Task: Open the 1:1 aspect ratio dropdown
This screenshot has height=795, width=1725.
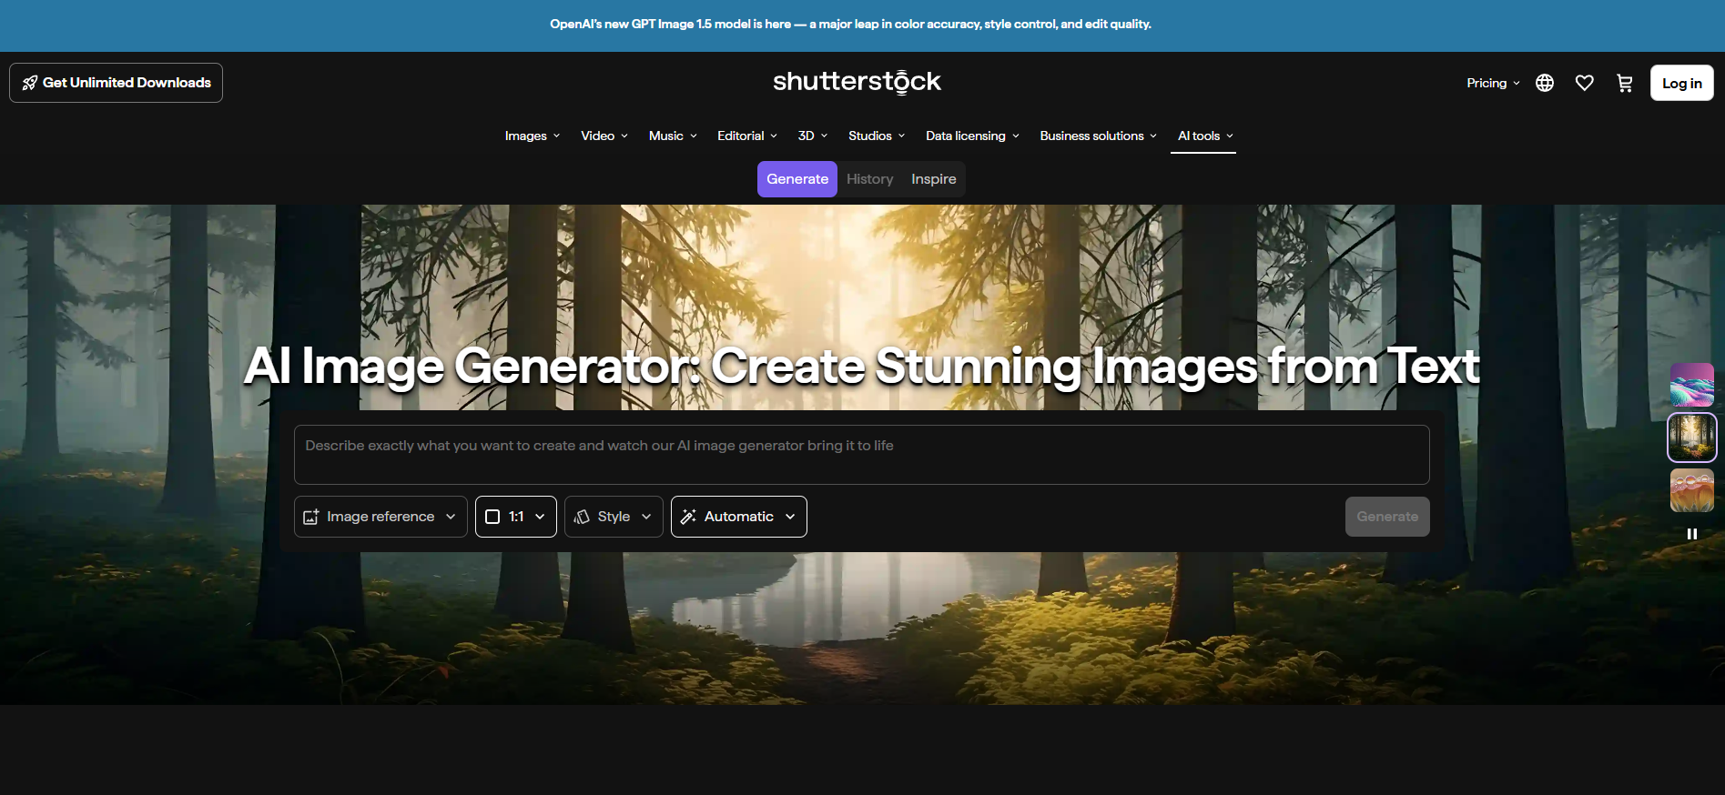Action: pyautogui.click(x=516, y=517)
